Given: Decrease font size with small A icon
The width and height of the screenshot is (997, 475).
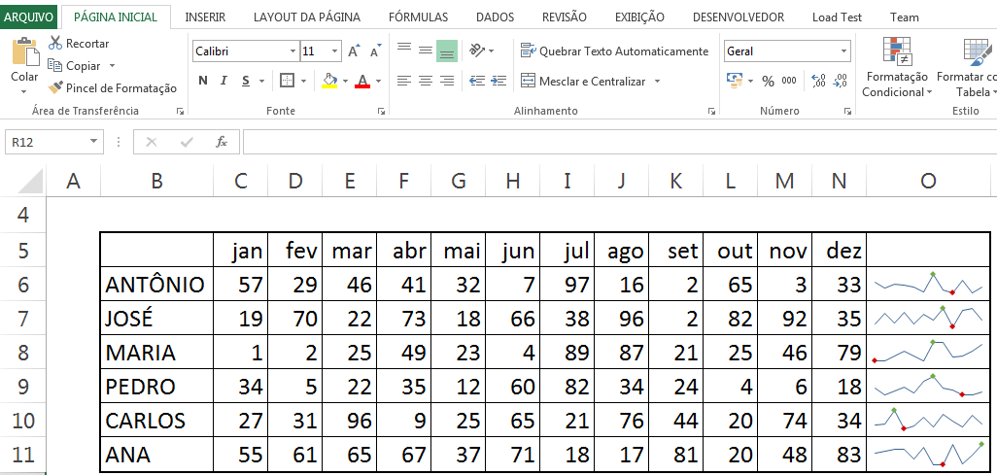Looking at the screenshot, I should [x=376, y=51].
